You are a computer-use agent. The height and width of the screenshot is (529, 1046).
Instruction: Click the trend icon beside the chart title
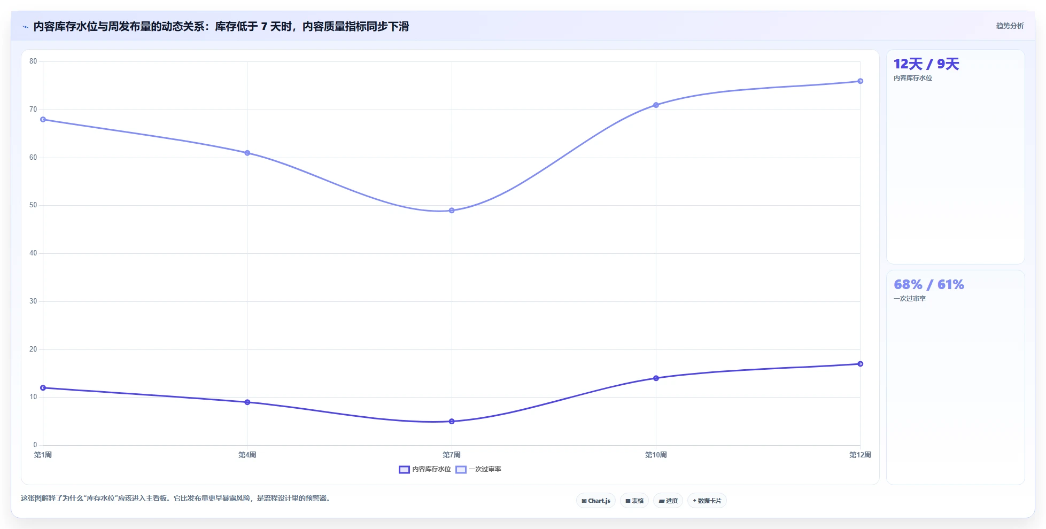tap(25, 27)
